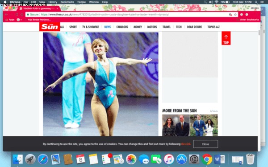Close the Vladimir Putin browser tab
268x167 pixels.
(x=58, y=8)
